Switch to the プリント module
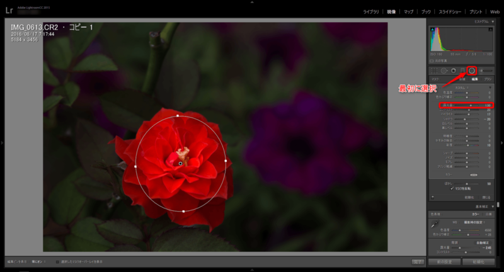This screenshot has height=272, width=504. pos(476,12)
